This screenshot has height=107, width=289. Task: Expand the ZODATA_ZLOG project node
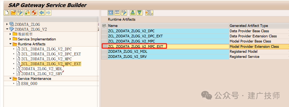tap(7, 24)
